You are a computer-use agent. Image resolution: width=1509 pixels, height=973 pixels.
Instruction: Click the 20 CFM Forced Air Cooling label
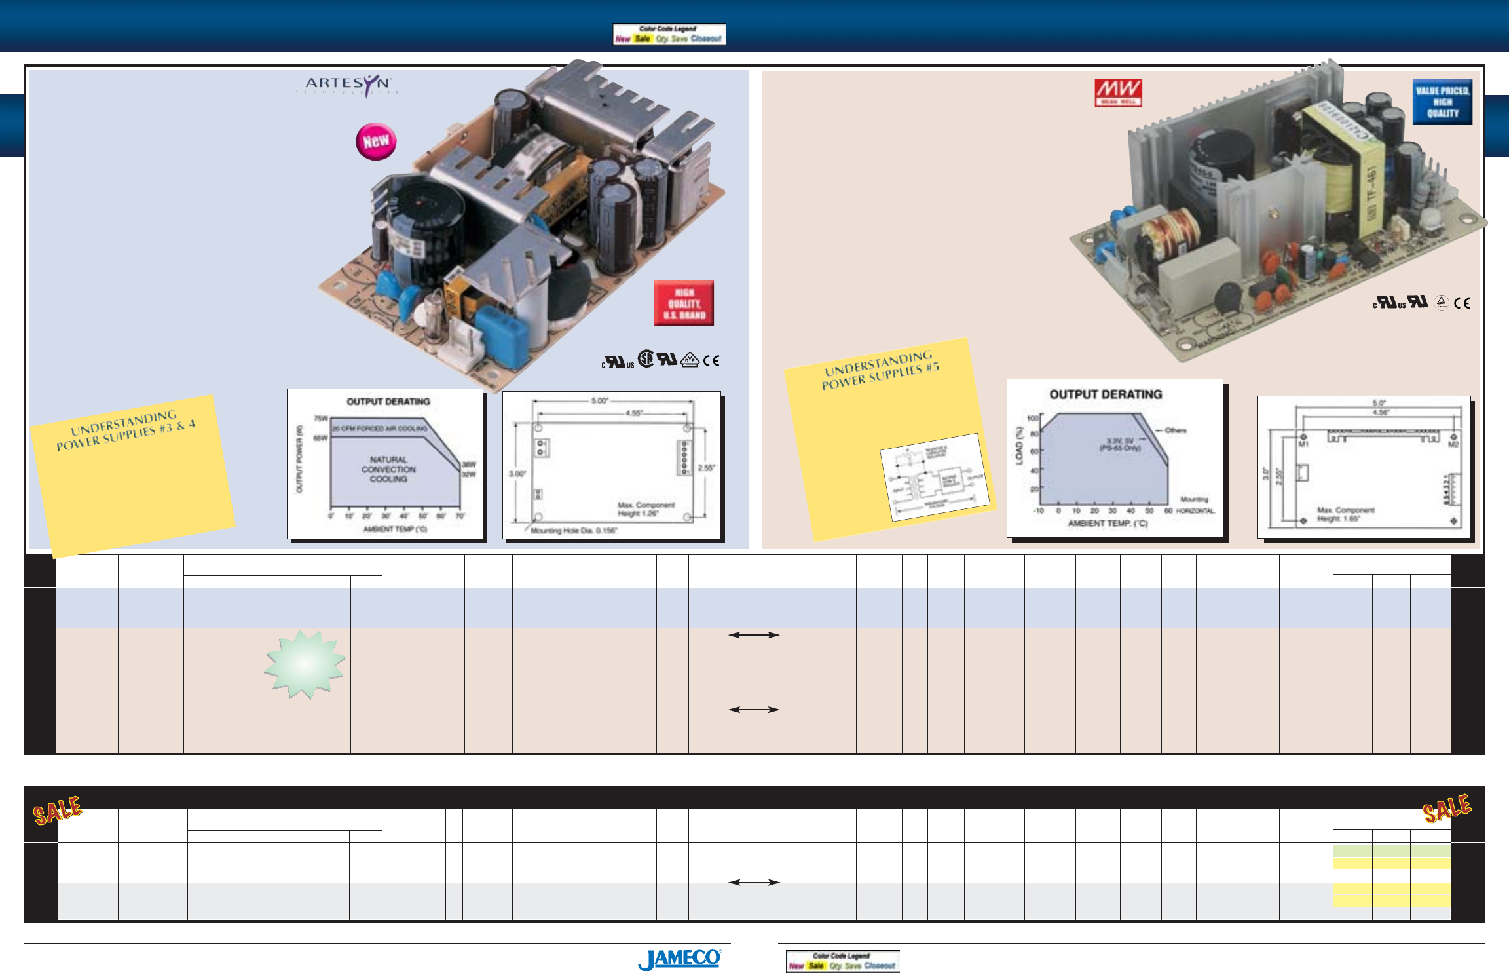pos(379,429)
